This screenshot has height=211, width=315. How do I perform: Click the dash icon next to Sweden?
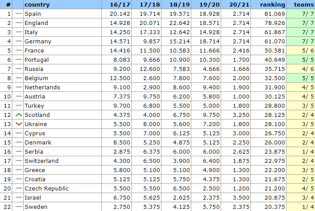18,207
